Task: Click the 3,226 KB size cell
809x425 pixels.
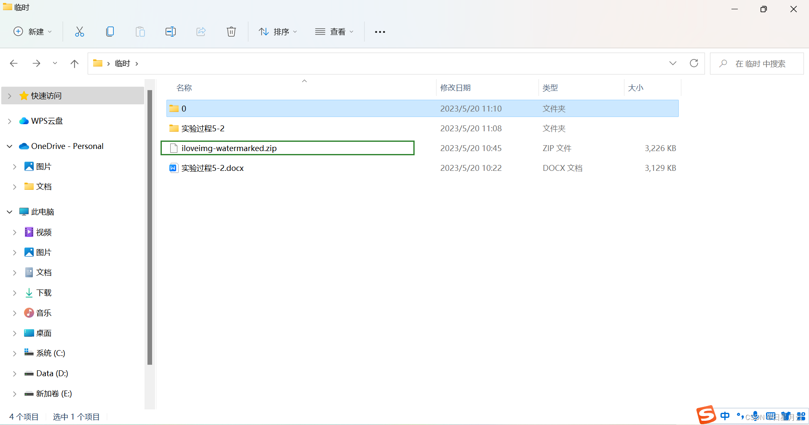Action: [x=660, y=148]
